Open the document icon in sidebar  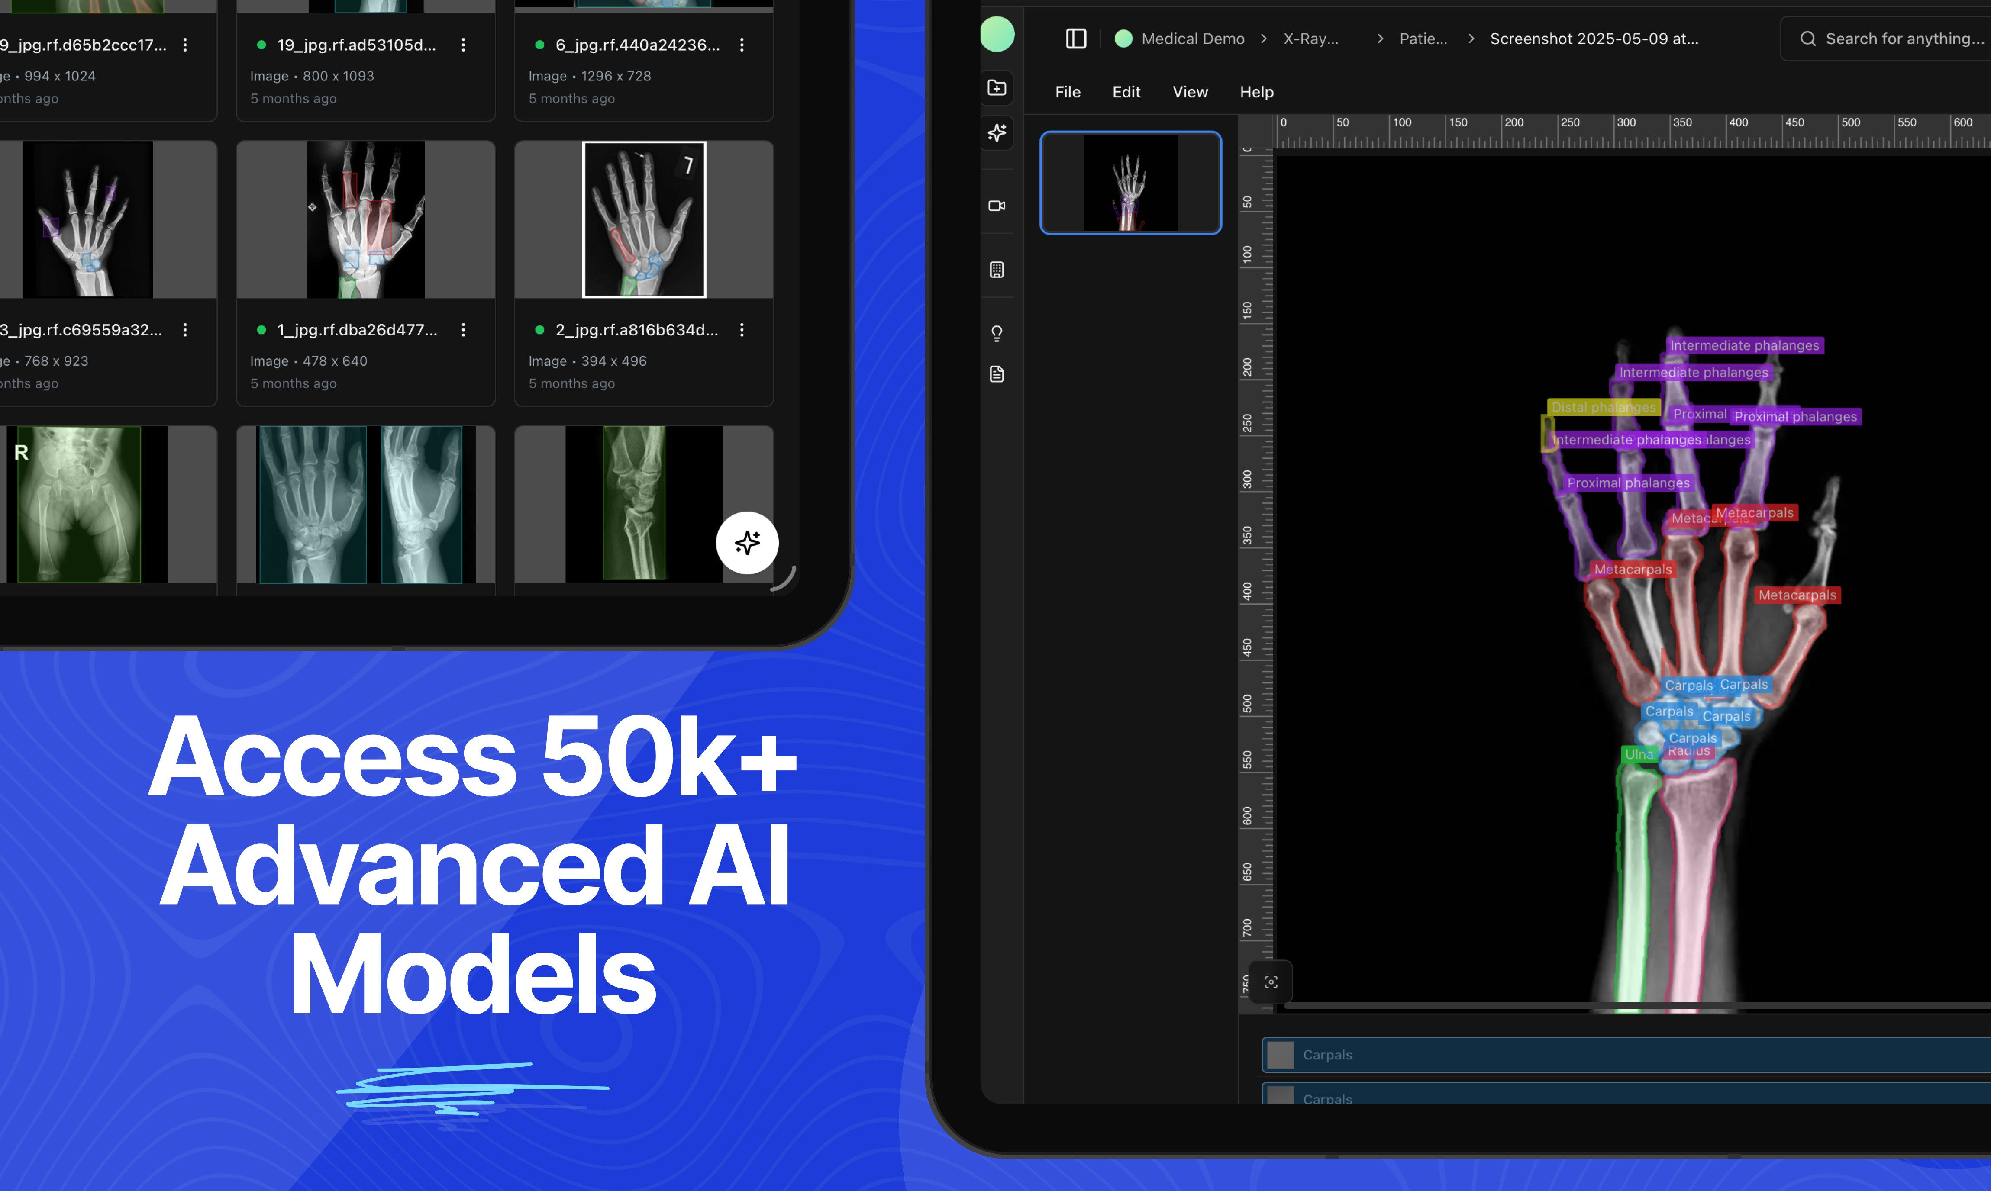[x=997, y=374]
